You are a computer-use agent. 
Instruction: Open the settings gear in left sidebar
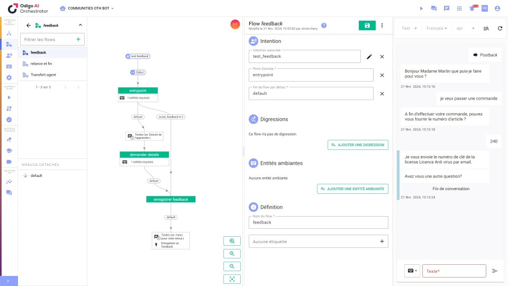9,77
